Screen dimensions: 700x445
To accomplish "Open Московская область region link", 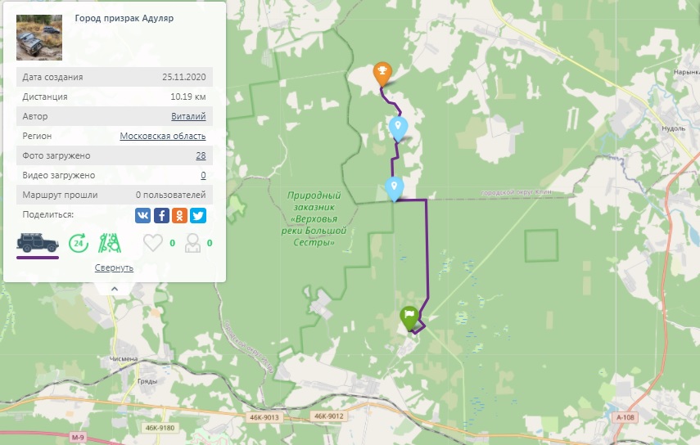I will (x=162, y=136).
